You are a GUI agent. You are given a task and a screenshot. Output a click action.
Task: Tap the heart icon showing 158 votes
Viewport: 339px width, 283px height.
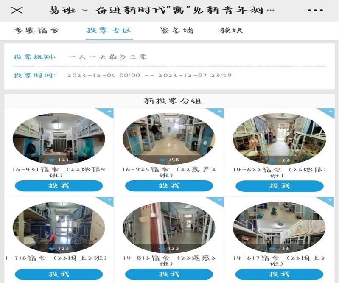point(162,160)
